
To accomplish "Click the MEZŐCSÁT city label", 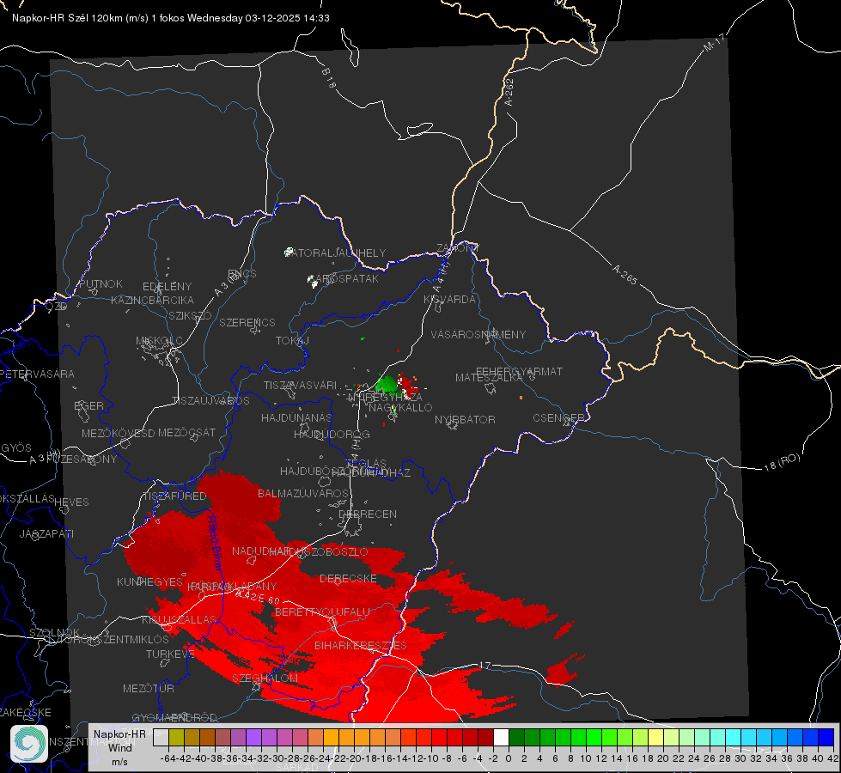I will point(186,432).
